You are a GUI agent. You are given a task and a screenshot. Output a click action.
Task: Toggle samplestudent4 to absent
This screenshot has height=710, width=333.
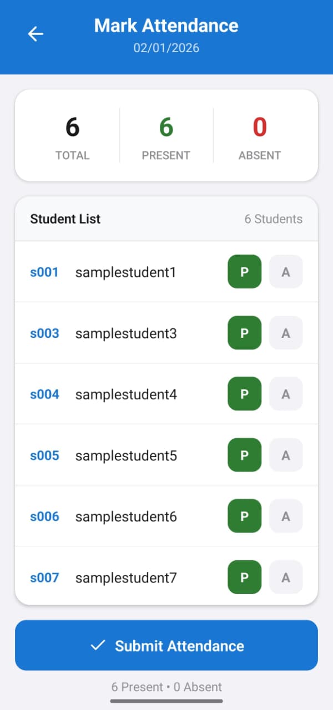pyautogui.click(x=286, y=394)
